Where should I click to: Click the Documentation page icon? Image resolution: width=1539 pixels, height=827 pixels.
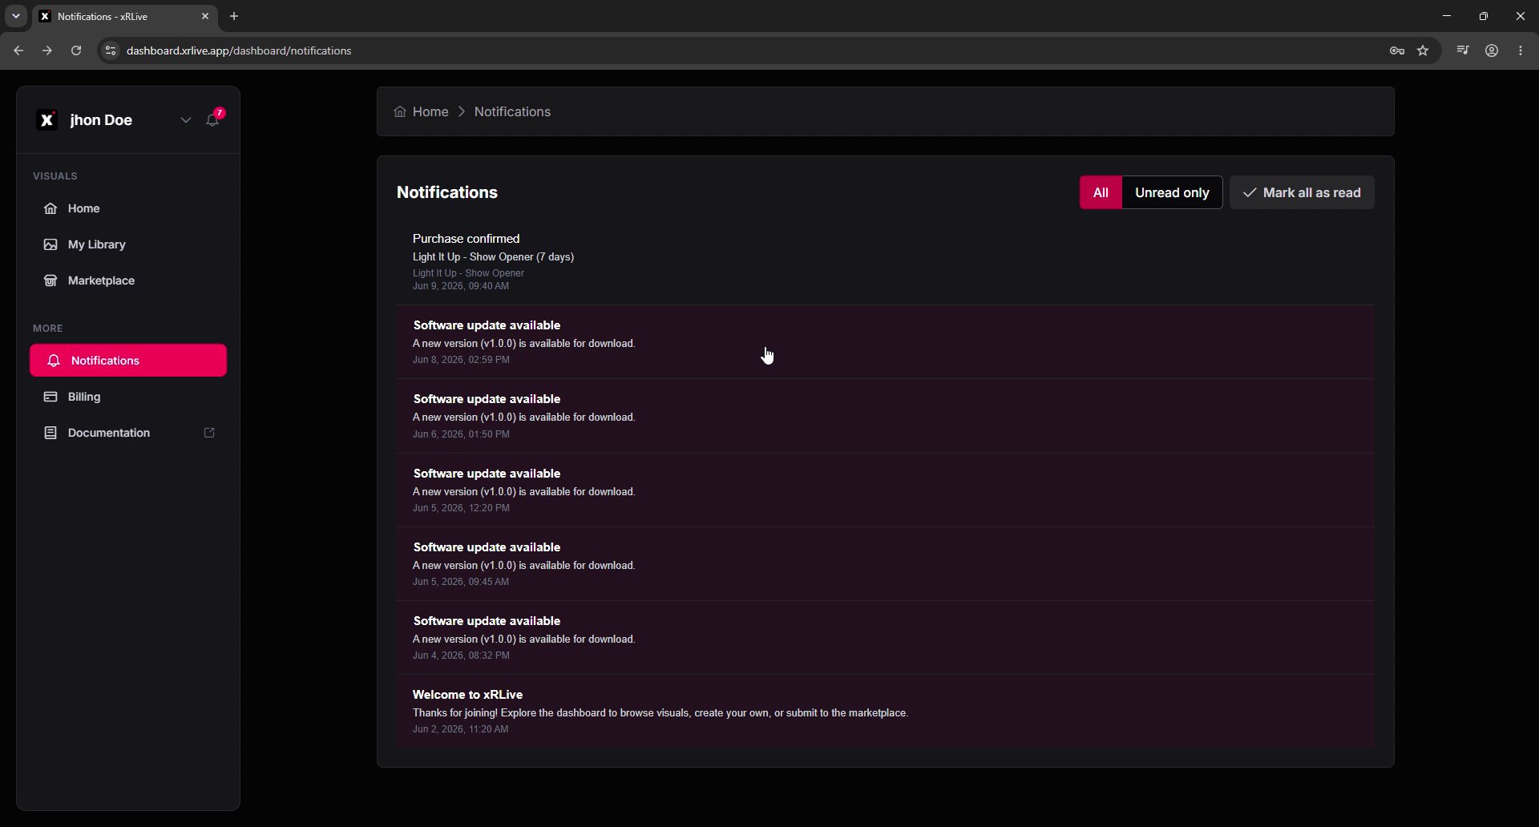[50, 433]
